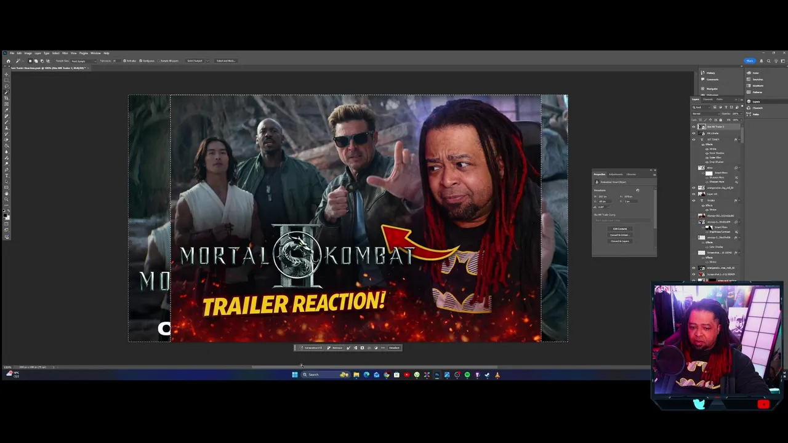Select the Blur tool
Image resolution: width=788 pixels, height=443 pixels.
pyautogui.click(x=7, y=152)
